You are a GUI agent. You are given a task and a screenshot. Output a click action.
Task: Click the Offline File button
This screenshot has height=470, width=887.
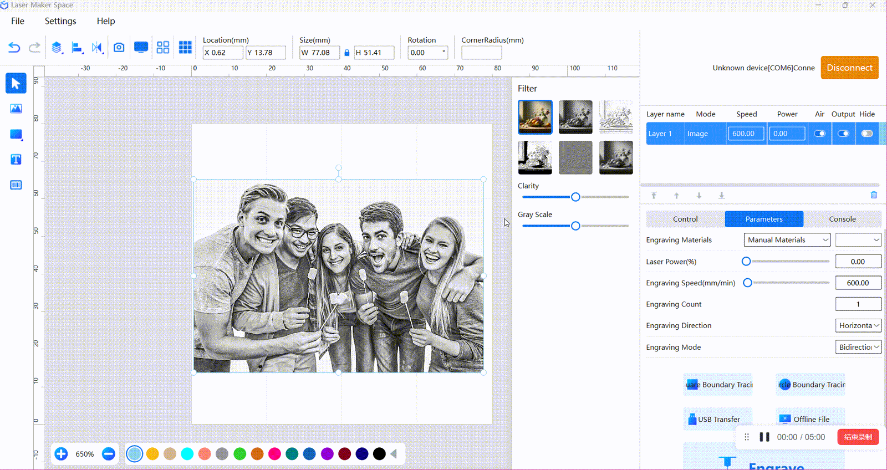(810, 419)
